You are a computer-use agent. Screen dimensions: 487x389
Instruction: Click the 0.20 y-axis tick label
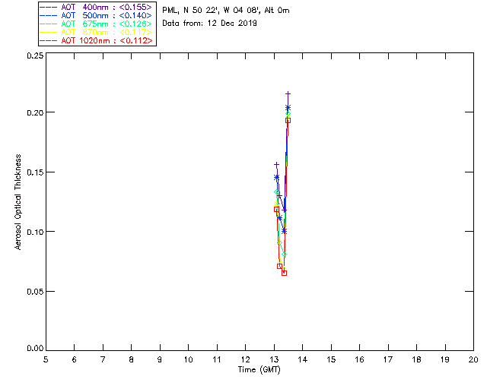(35, 112)
